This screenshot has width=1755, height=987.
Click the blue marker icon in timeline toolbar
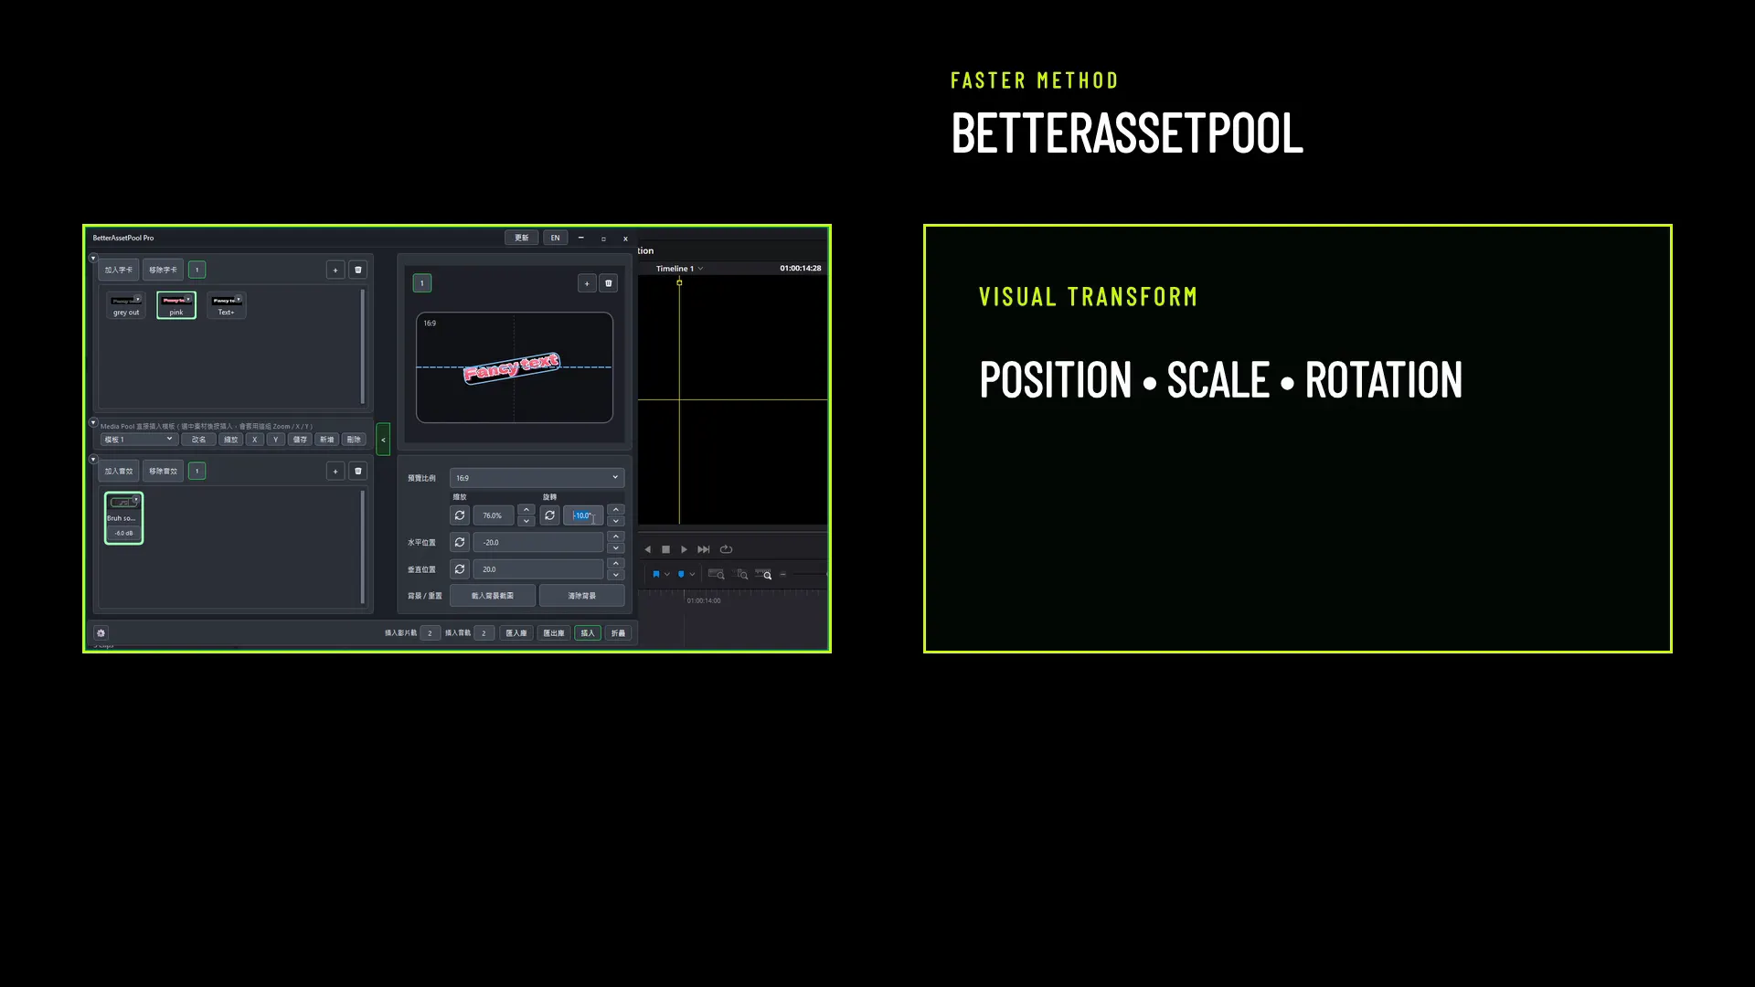681,574
